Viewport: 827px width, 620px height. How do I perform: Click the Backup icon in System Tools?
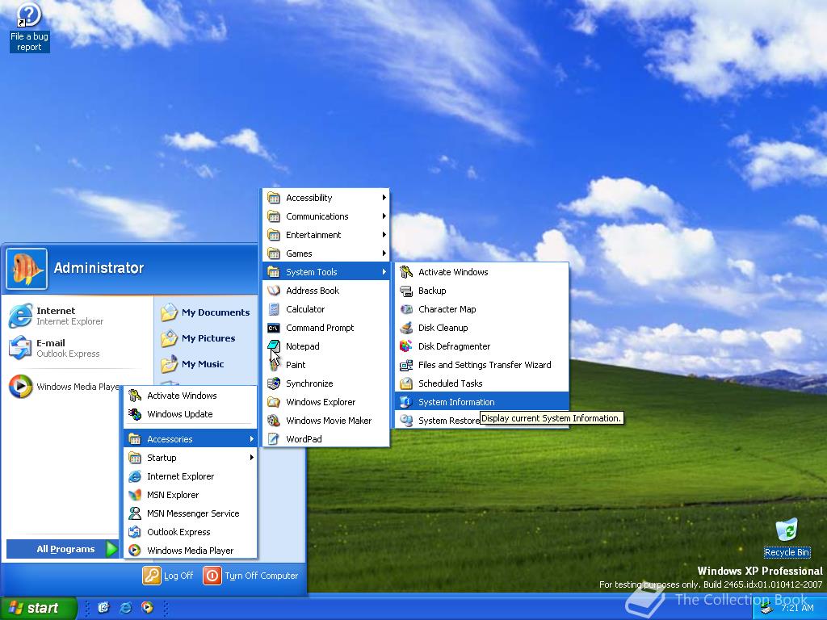405,291
